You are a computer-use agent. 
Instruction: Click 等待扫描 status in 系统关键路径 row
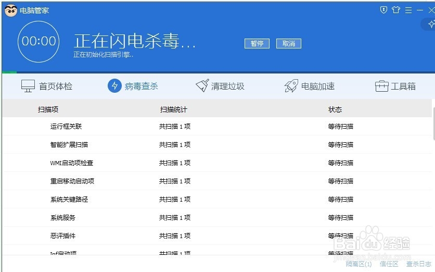point(341,200)
